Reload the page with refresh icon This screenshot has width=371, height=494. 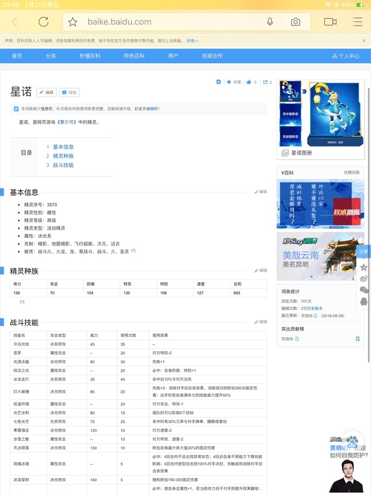click(x=43, y=22)
